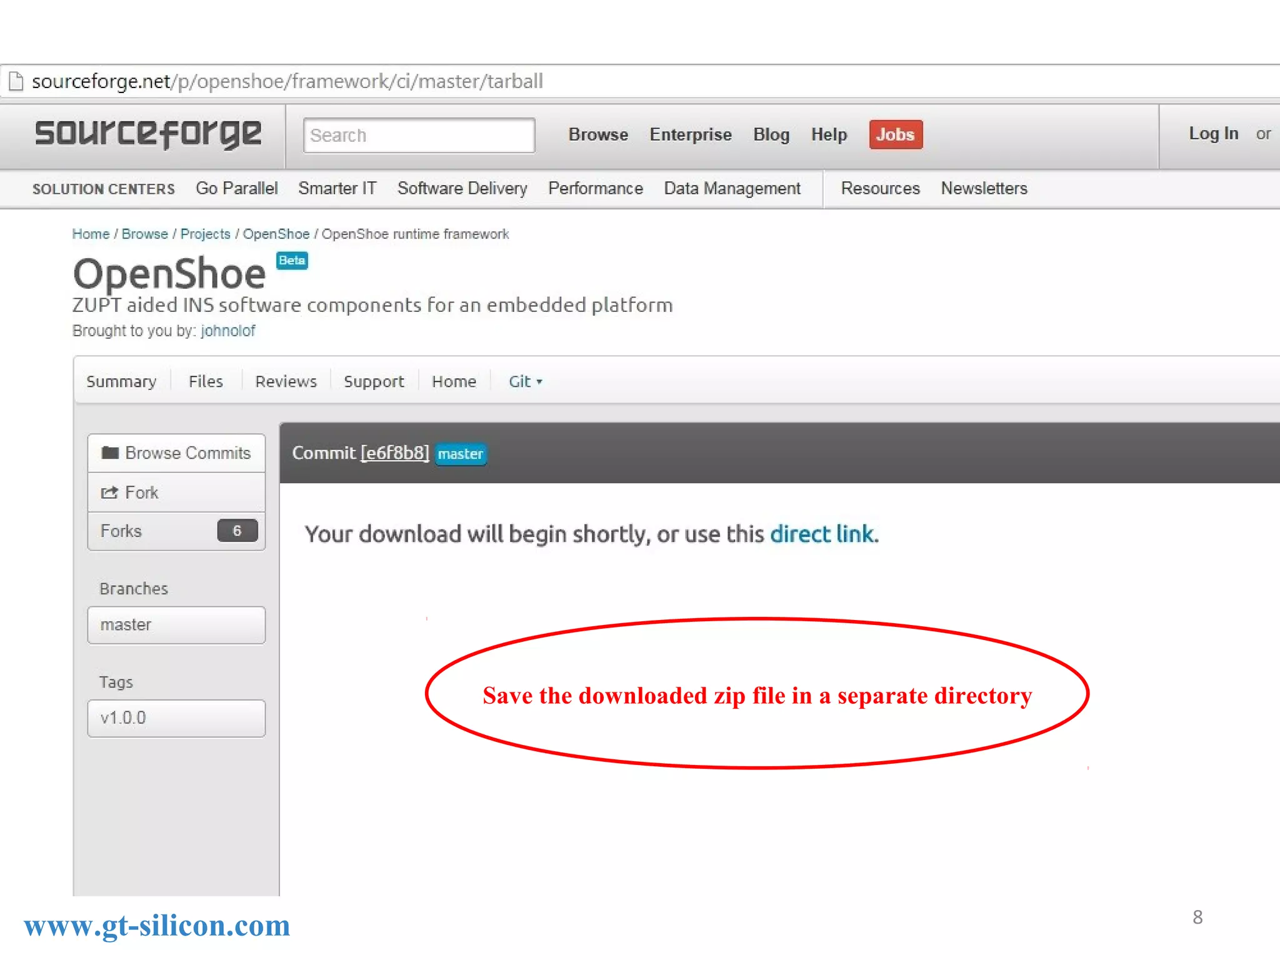Screen dimensions: 1280x960
Task: Open the Browse menu in the top navigation
Action: coord(598,134)
